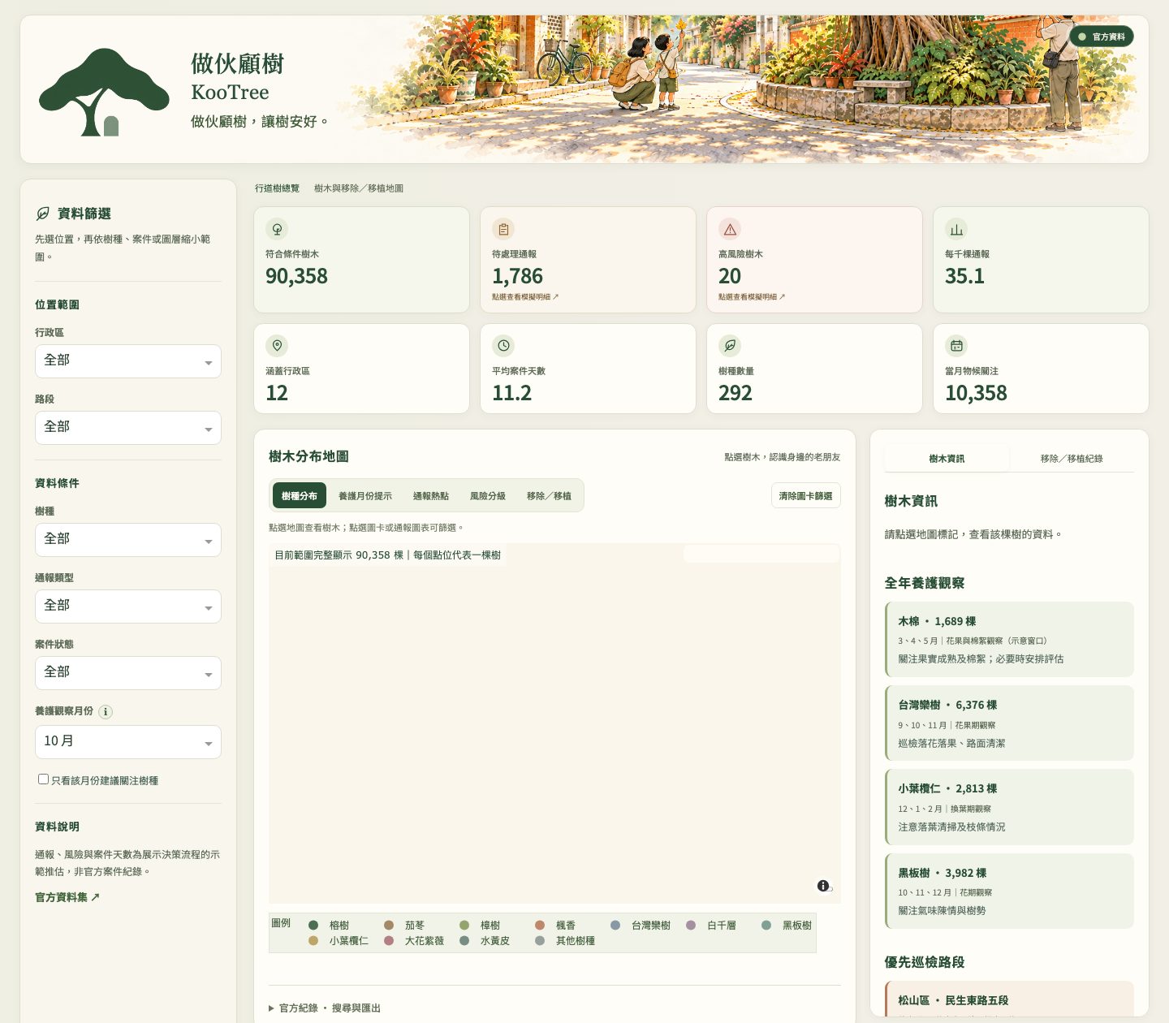Image resolution: width=1169 pixels, height=1023 pixels.
Task: Expand 官方紀錄・搜尋與匯出 section
Action: [x=325, y=1008]
